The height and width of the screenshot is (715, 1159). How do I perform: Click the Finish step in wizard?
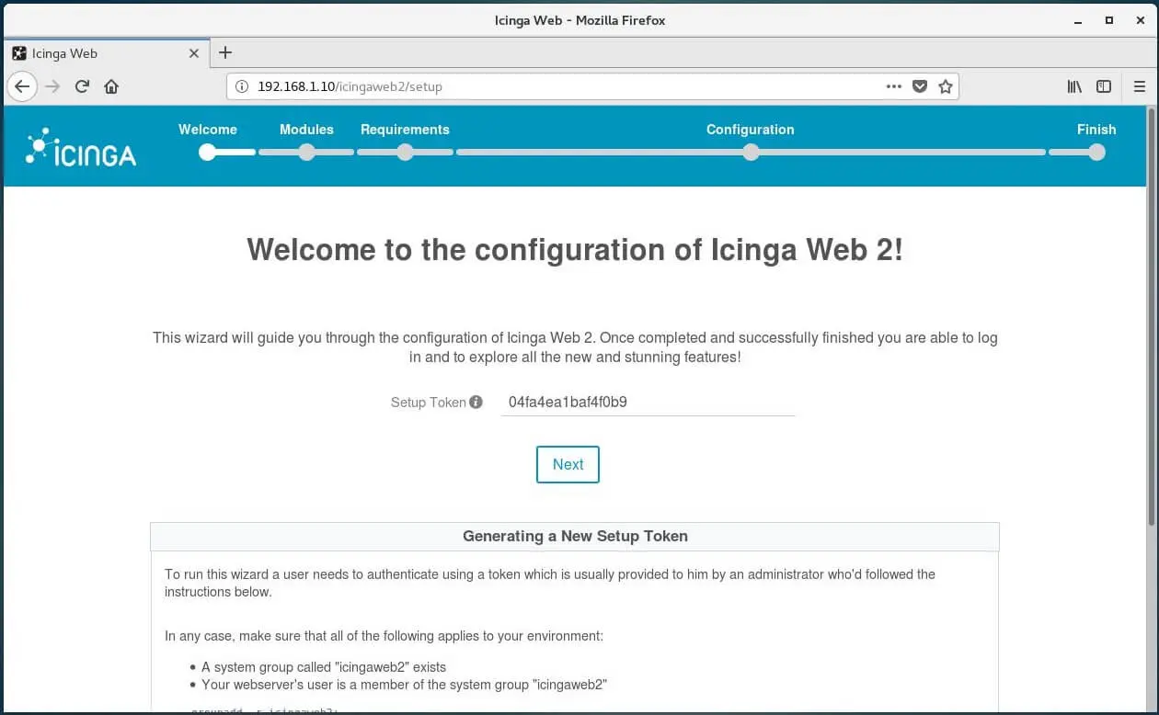click(1096, 130)
